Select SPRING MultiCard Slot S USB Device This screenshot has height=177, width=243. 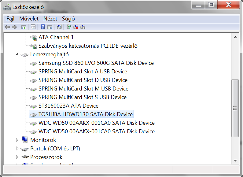coord(83,97)
